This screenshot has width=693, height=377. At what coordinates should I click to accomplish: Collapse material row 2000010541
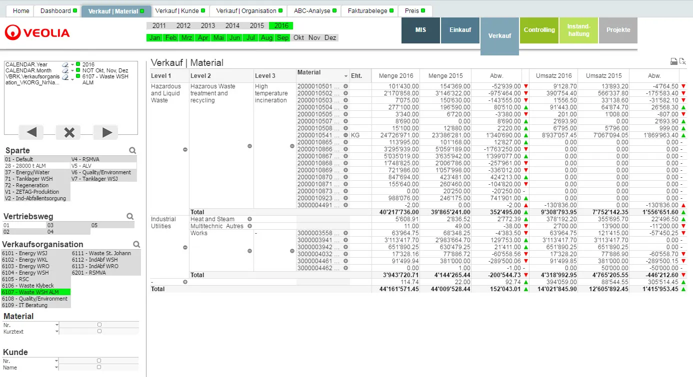point(345,135)
